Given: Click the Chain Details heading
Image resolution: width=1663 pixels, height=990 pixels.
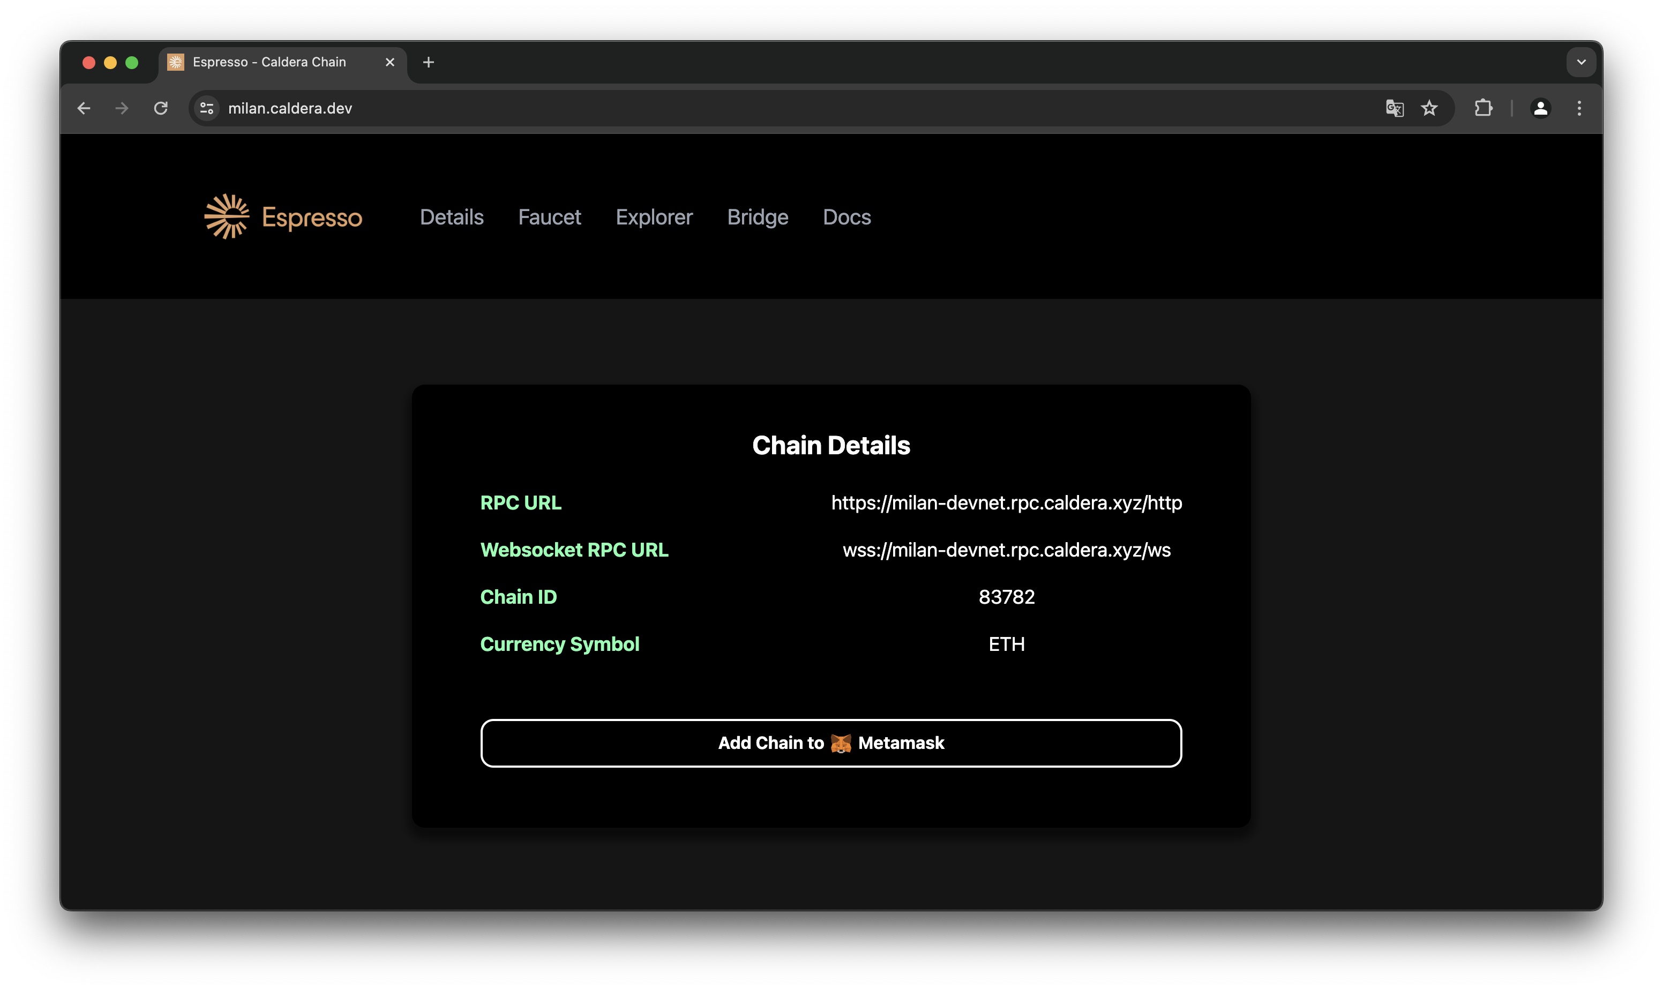Looking at the screenshot, I should pos(831,445).
